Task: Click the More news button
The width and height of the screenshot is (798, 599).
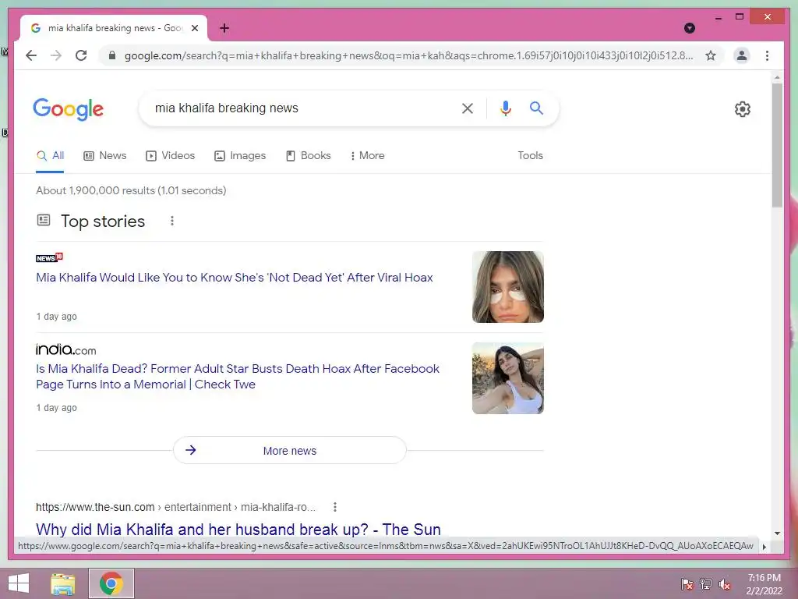Action: (290, 450)
